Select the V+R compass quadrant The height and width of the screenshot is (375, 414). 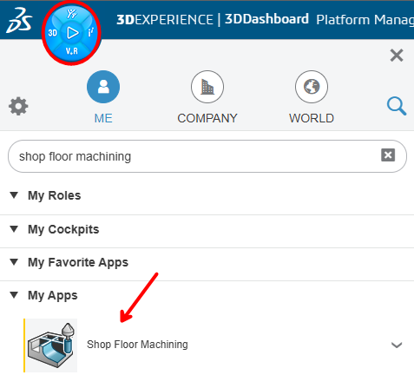point(71,51)
